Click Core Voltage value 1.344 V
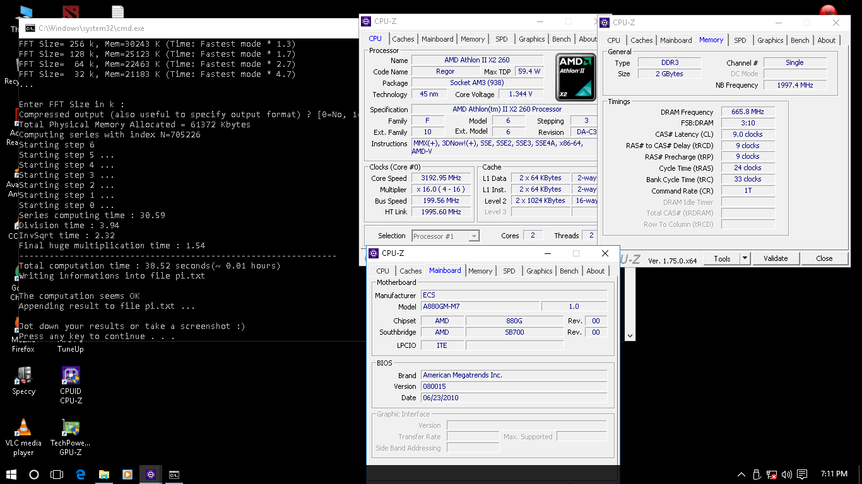 520,95
